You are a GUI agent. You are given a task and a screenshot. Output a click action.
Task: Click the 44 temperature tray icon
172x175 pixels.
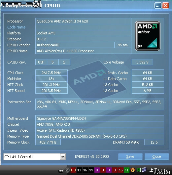coord(91,170)
